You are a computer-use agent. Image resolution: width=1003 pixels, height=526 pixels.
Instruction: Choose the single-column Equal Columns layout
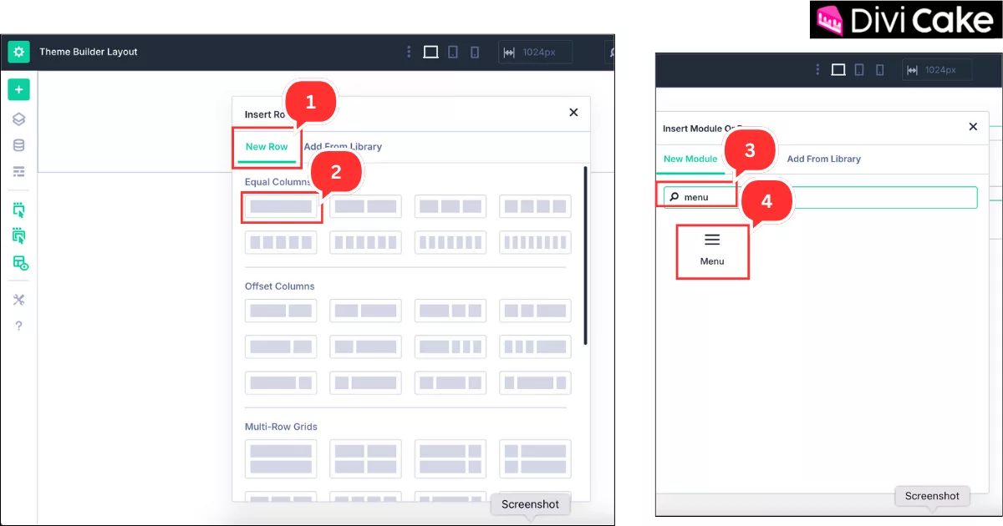point(281,206)
